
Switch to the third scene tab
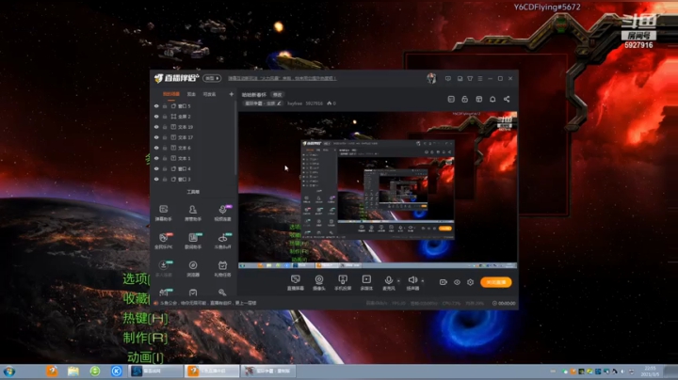(x=209, y=94)
